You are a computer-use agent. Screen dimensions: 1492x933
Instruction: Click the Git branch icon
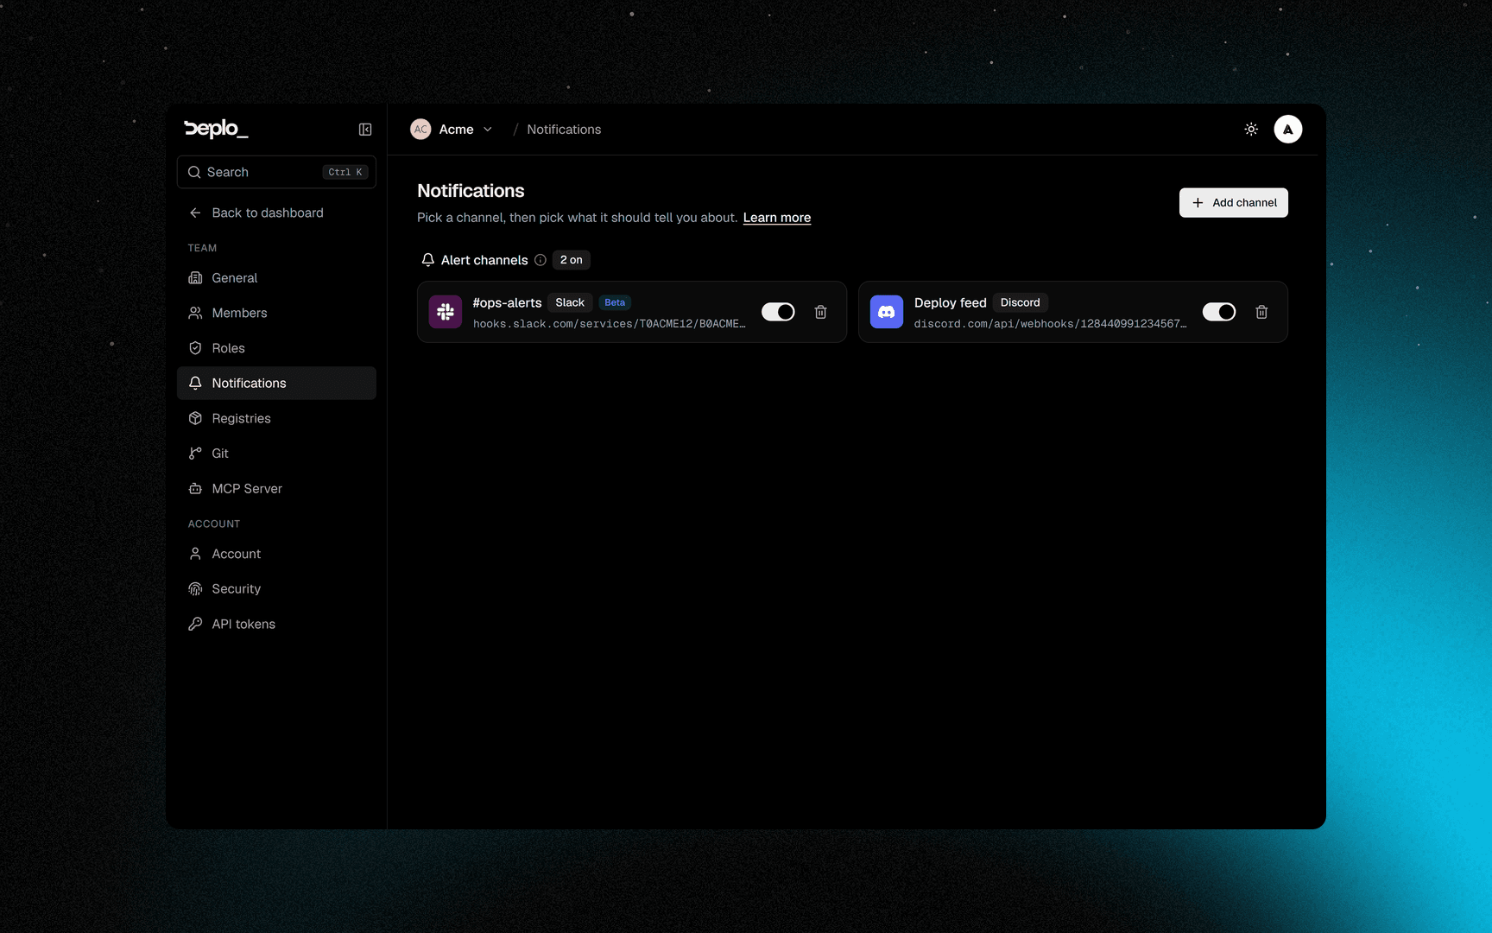click(x=195, y=454)
